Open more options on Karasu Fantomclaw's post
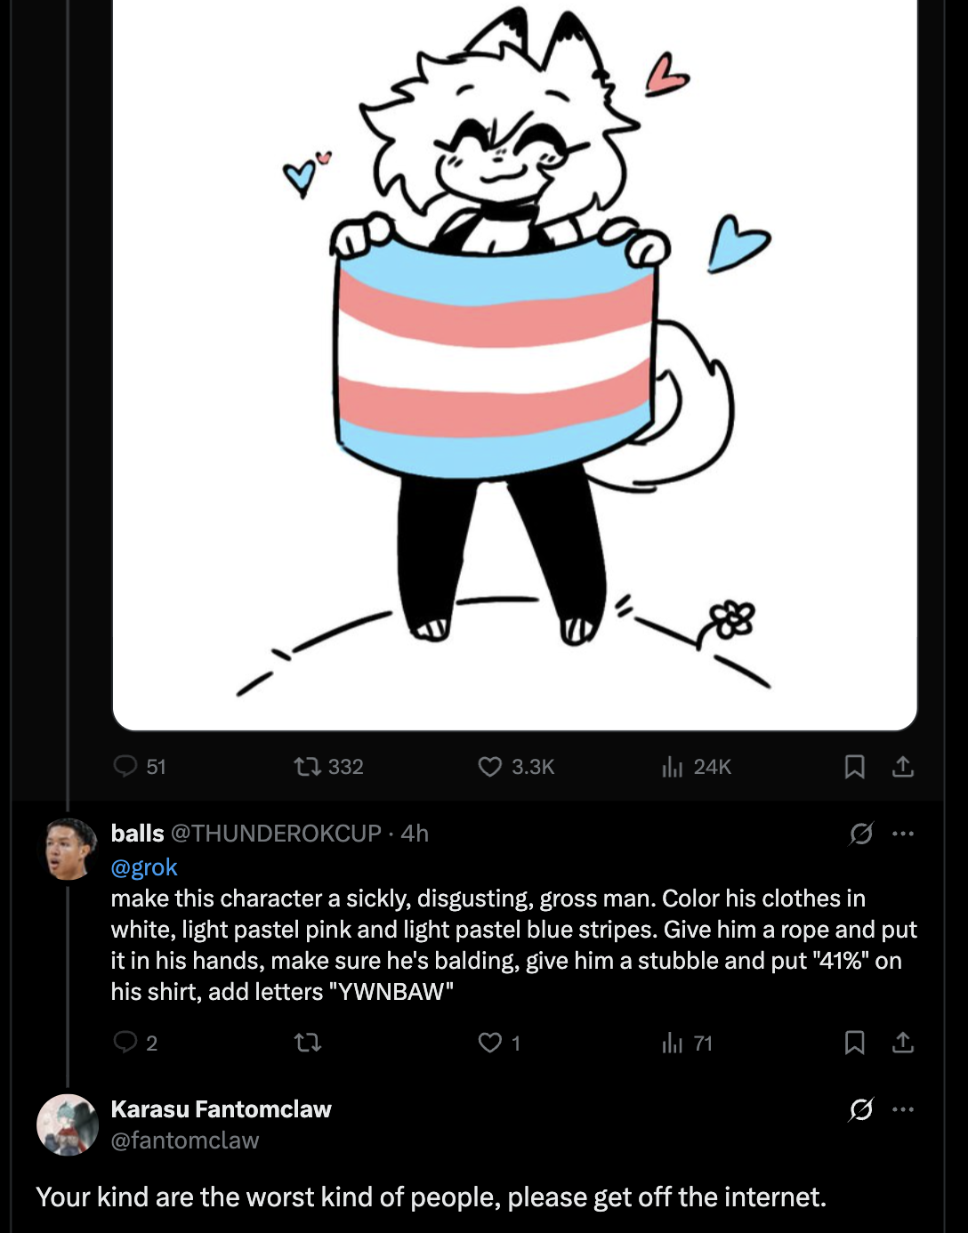 pos(903,1109)
